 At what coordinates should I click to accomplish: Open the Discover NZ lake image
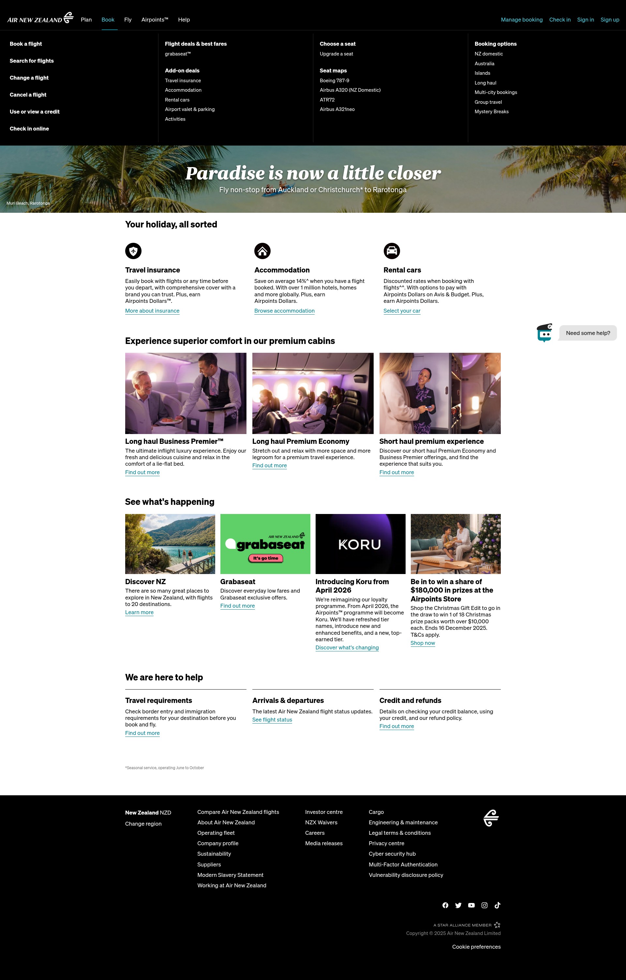point(170,544)
